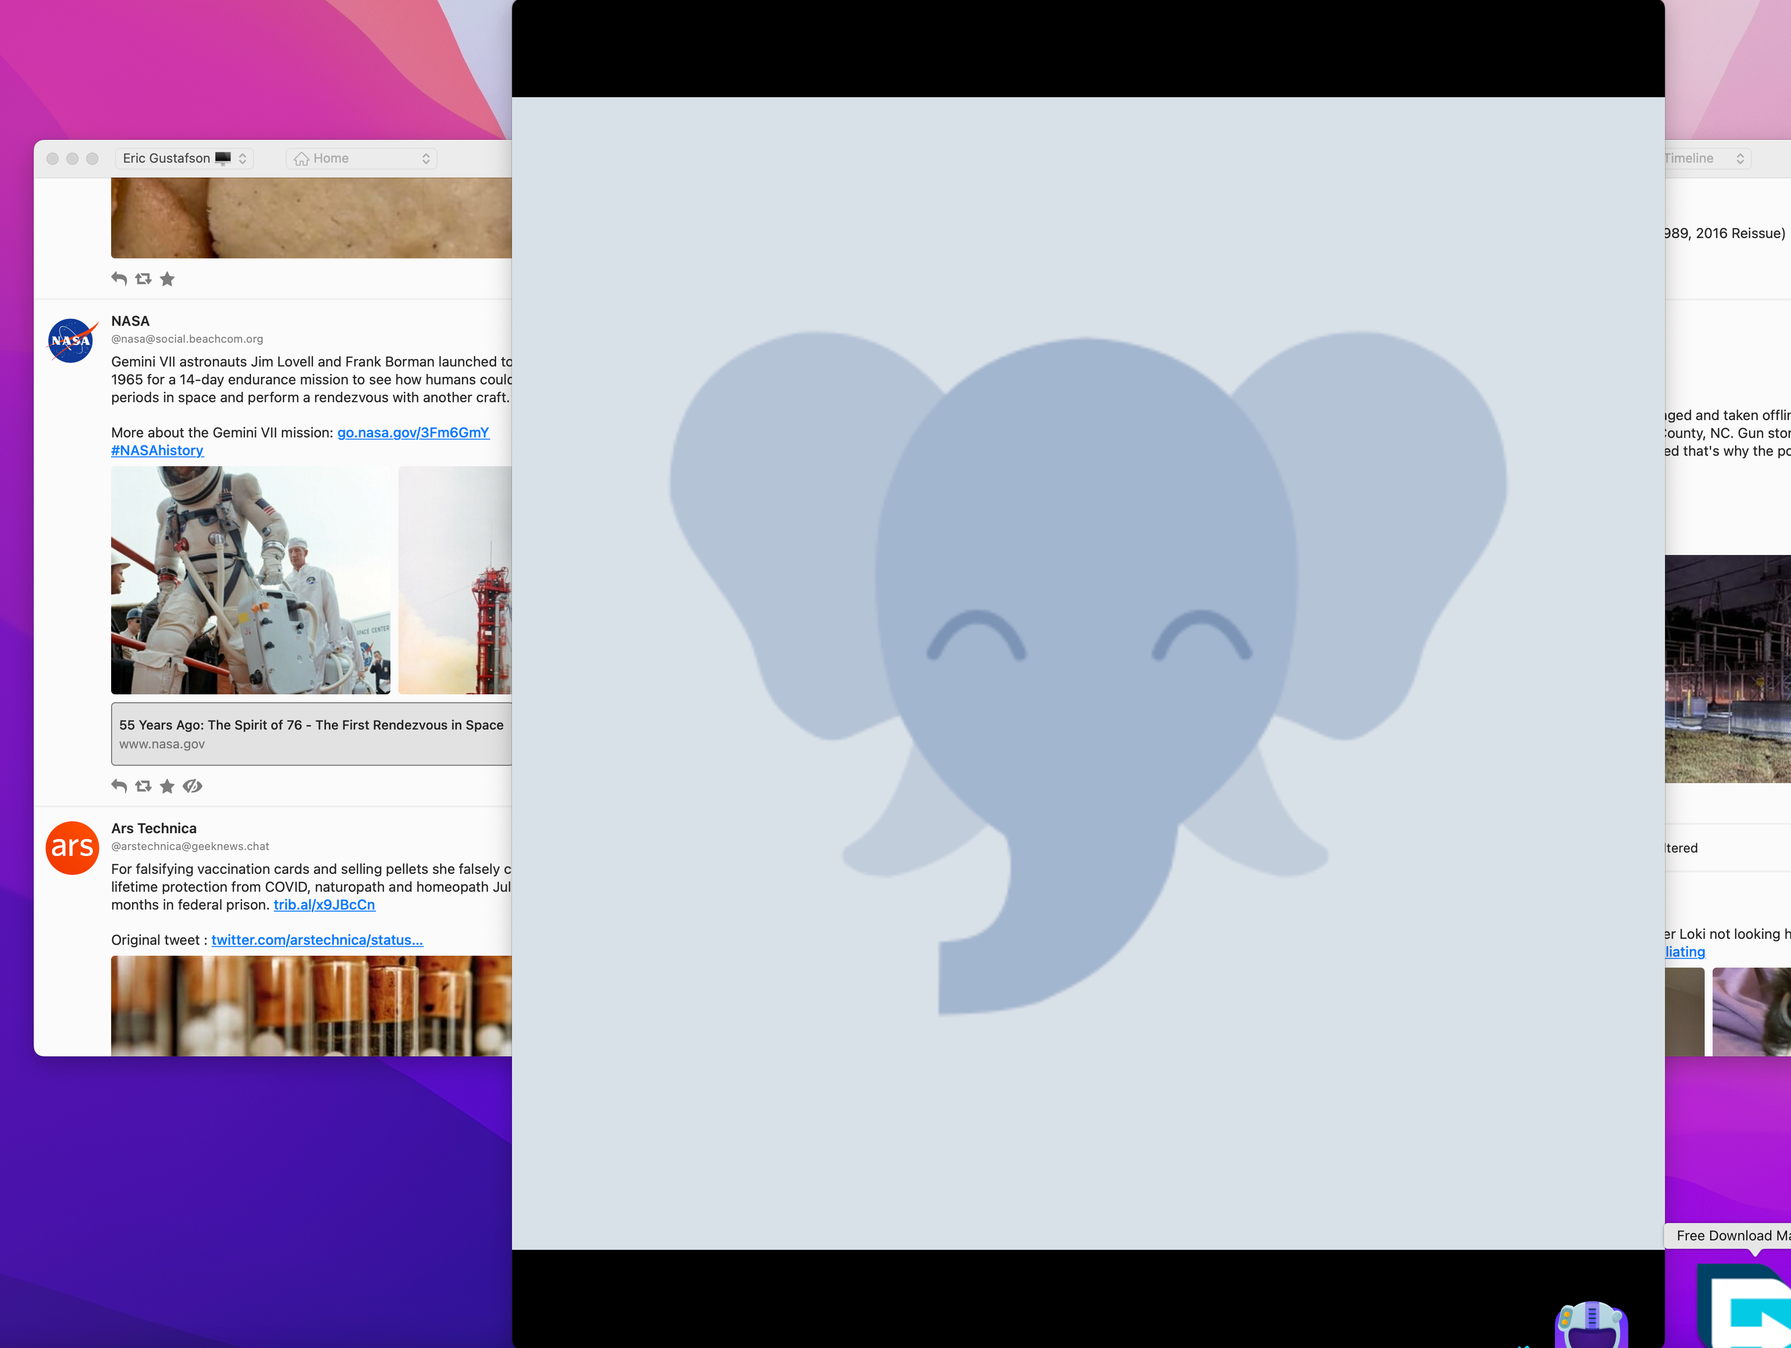Favorite NASA's post with the star icon
The height and width of the screenshot is (1348, 1791).
(167, 785)
